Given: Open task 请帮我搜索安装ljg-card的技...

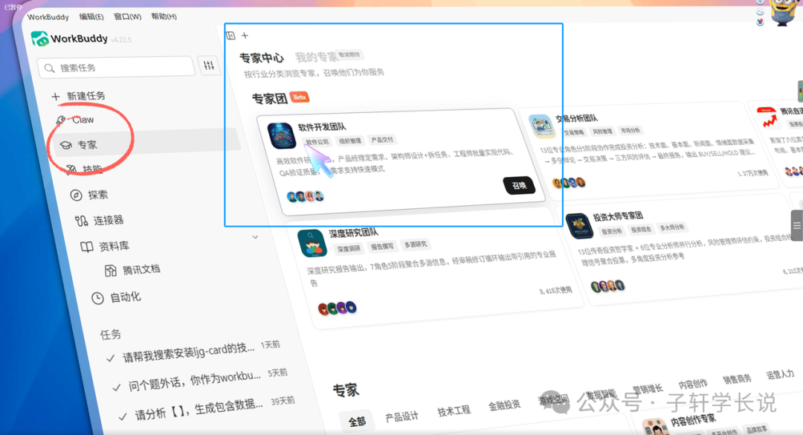Looking at the screenshot, I should [x=188, y=352].
